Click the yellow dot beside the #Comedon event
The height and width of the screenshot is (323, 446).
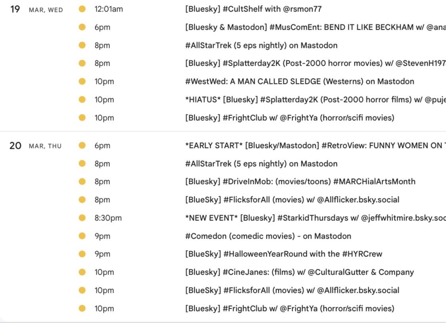click(82, 236)
